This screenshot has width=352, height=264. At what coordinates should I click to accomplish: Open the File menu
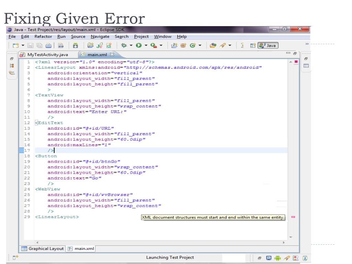pos(12,36)
